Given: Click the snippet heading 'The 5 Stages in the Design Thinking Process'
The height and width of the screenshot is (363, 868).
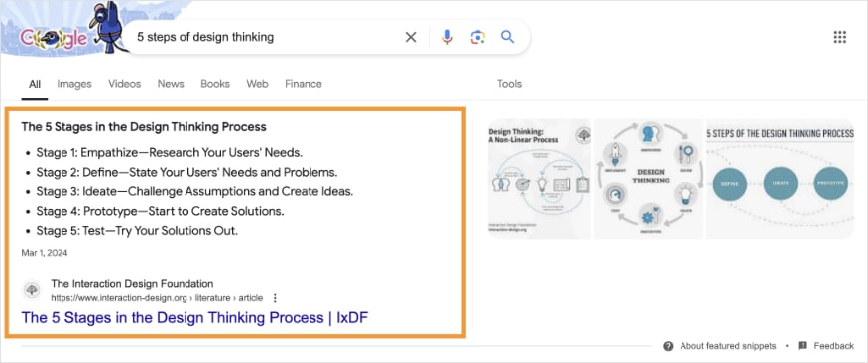Looking at the screenshot, I should coord(144,127).
